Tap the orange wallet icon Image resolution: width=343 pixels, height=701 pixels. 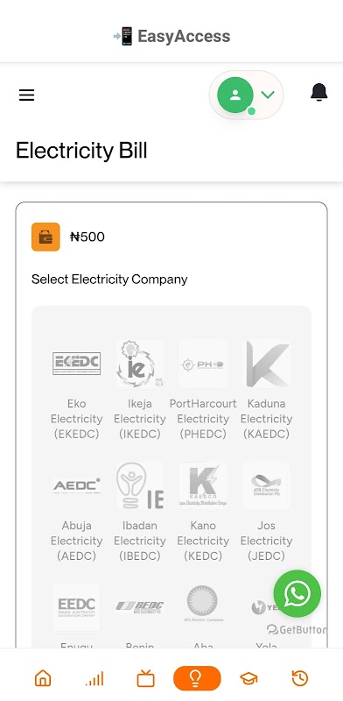coord(45,237)
